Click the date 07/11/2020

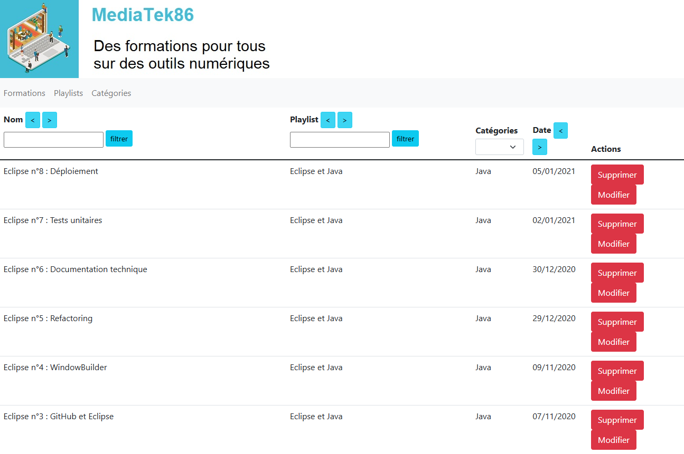click(x=554, y=417)
